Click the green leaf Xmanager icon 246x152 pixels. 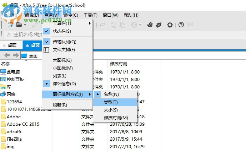pyautogui.click(x=159, y=25)
